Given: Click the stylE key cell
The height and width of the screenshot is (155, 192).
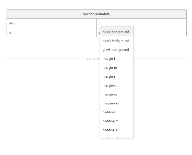Looking at the screenshot, I should [x=52, y=23].
